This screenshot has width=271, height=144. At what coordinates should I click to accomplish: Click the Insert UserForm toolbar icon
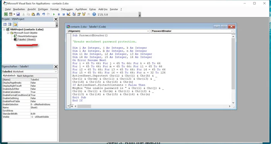[11, 14]
